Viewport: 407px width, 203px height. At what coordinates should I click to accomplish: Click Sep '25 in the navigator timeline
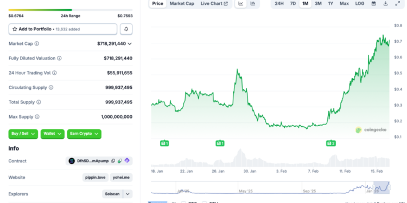[x=309, y=191]
